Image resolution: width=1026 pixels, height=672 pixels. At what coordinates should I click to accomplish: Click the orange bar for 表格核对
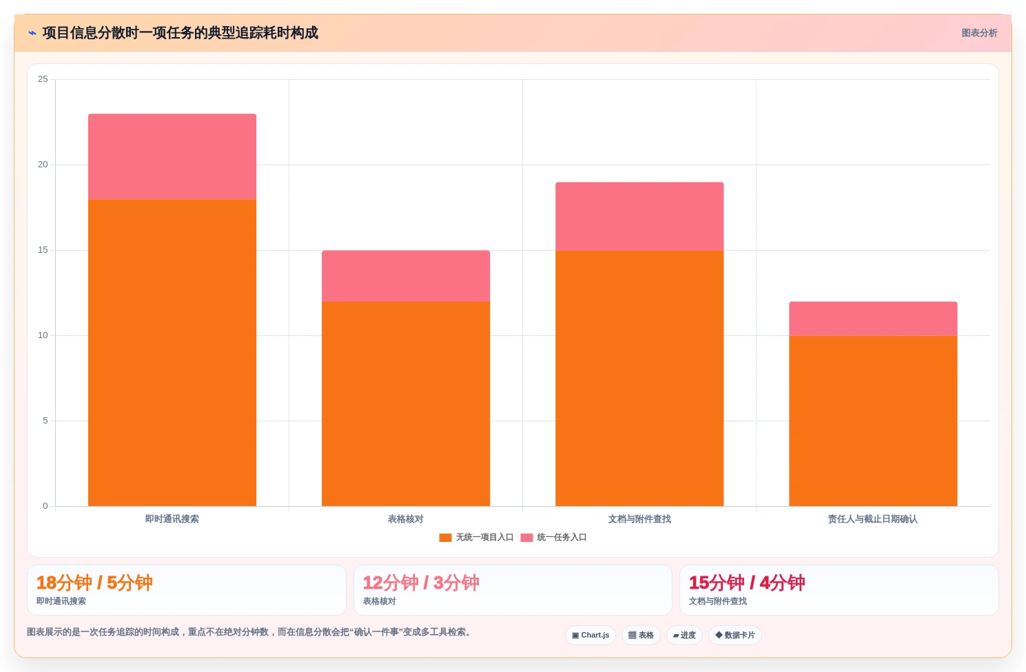click(406, 403)
